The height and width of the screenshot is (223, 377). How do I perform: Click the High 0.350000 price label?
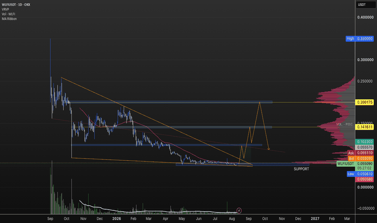(x=360, y=39)
